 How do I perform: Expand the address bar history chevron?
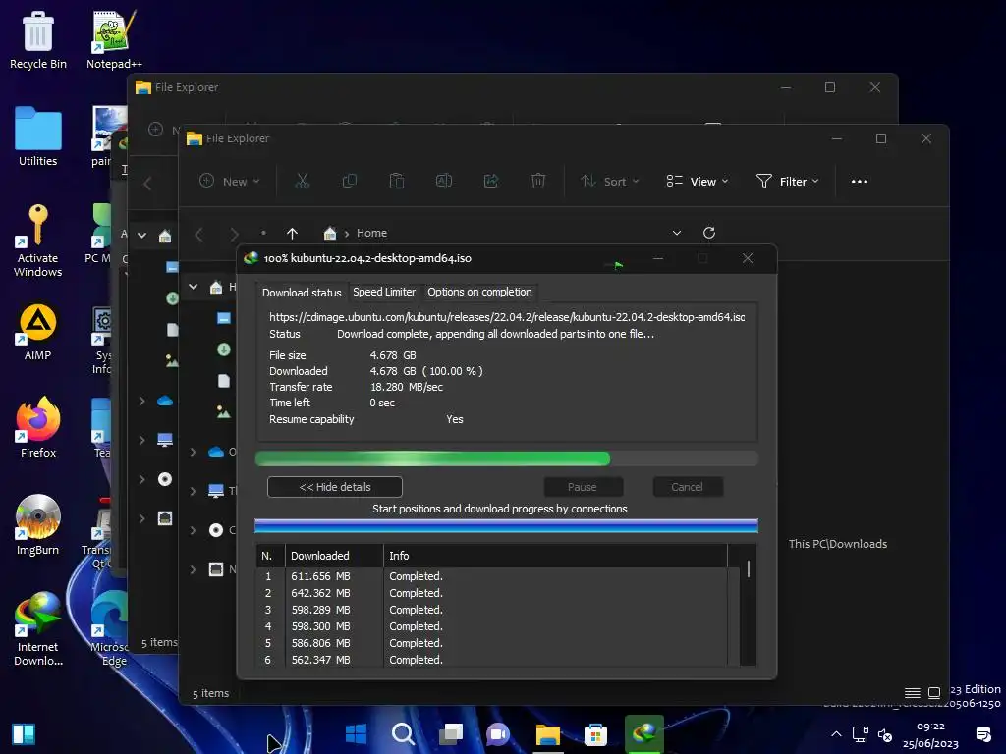pyautogui.click(x=676, y=233)
